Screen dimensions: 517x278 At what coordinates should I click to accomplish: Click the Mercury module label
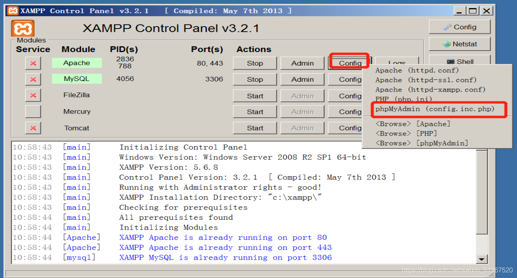tap(77, 112)
